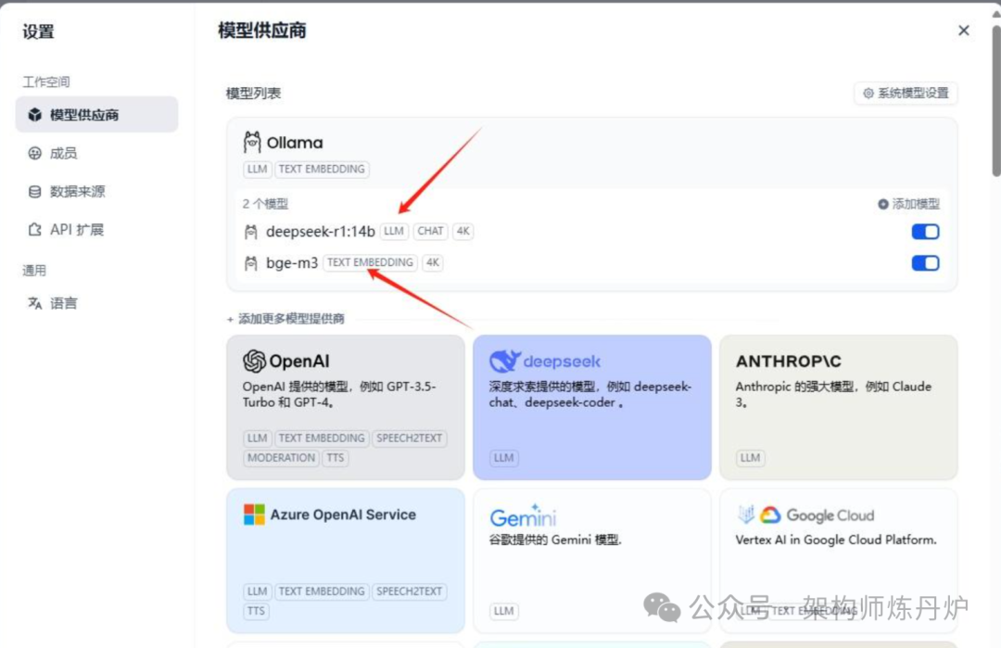
Task: Open 系统模型设置 button
Action: click(906, 94)
